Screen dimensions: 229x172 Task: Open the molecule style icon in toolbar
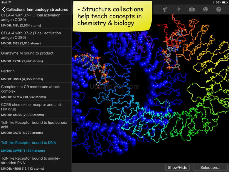click(165, 9)
